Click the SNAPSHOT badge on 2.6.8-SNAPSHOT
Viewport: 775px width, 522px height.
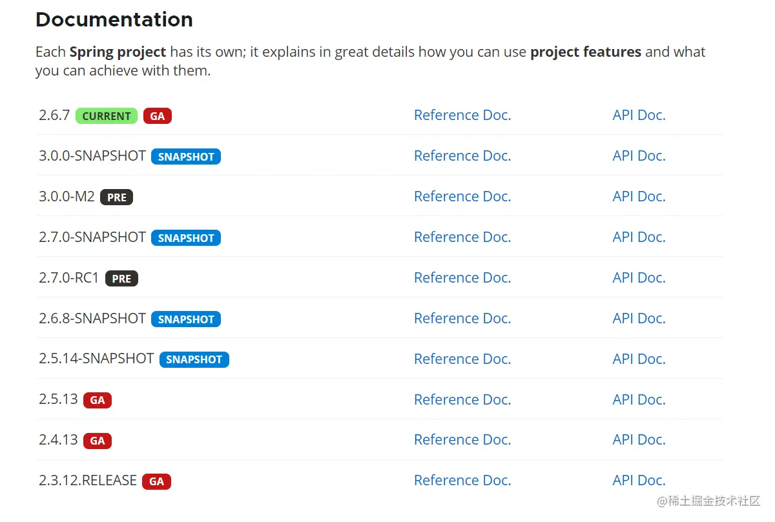pos(186,319)
